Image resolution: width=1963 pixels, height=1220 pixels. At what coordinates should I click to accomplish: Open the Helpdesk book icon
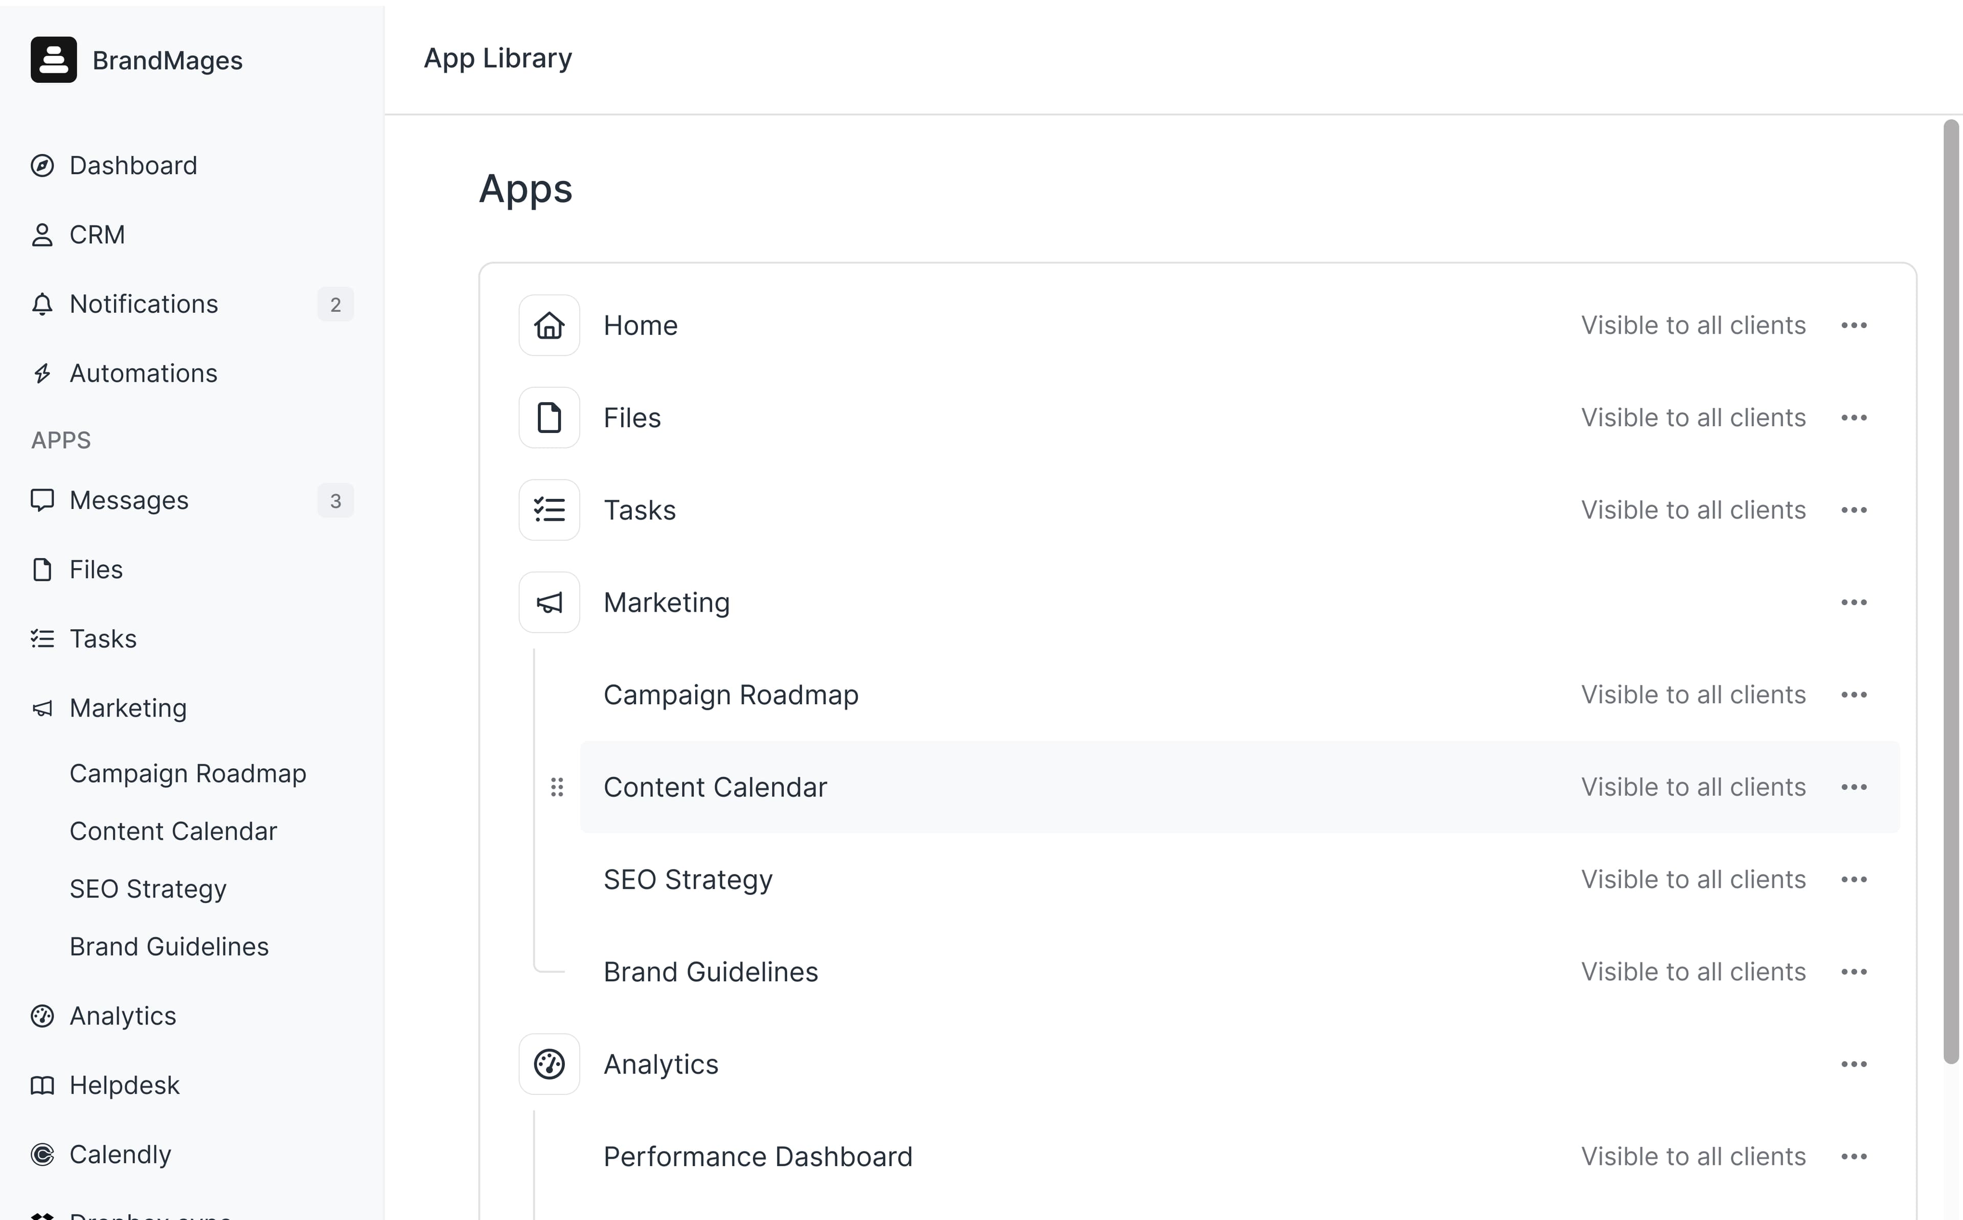tap(43, 1085)
